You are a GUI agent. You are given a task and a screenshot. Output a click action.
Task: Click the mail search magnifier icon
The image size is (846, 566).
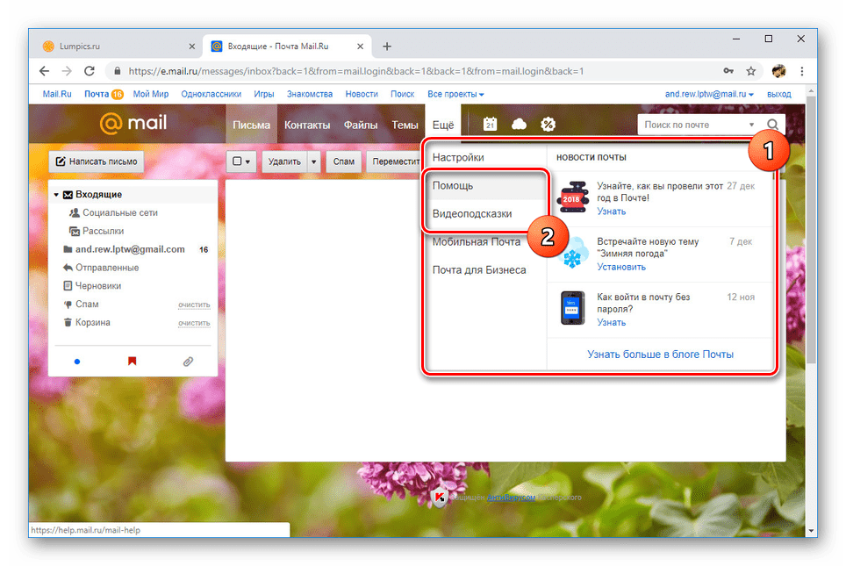click(772, 125)
